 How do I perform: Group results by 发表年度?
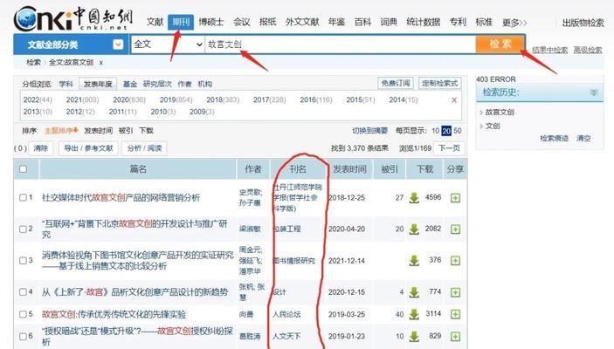pyautogui.click(x=98, y=84)
